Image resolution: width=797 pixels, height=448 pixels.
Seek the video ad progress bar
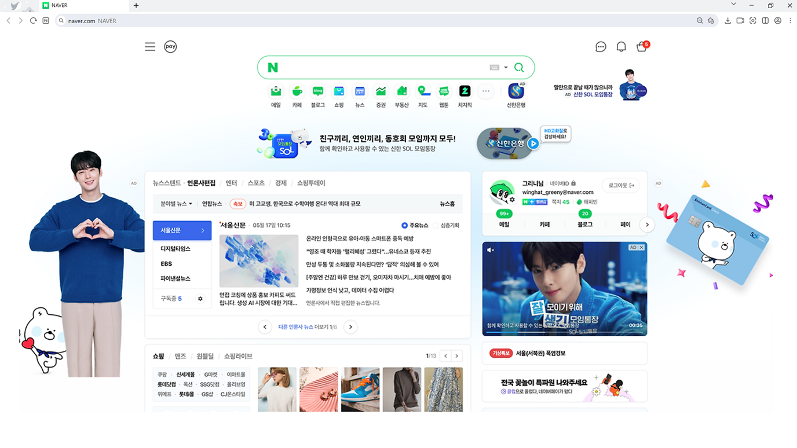point(564,332)
